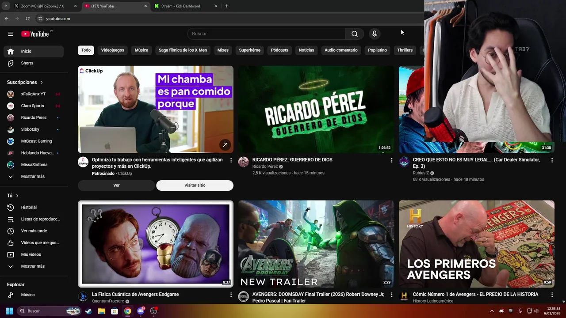Screen dimensions: 566x318
Task: Click Rubius Z channel avatar
Action: click(404, 162)
